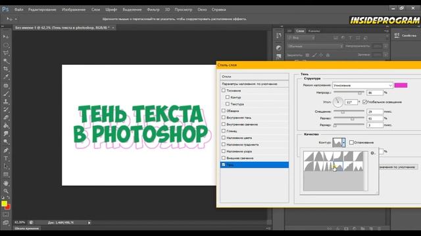Enable the Наложение градиента checkbox
Image resolution: width=421 pixels, height=236 pixels.
(x=224, y=144)
